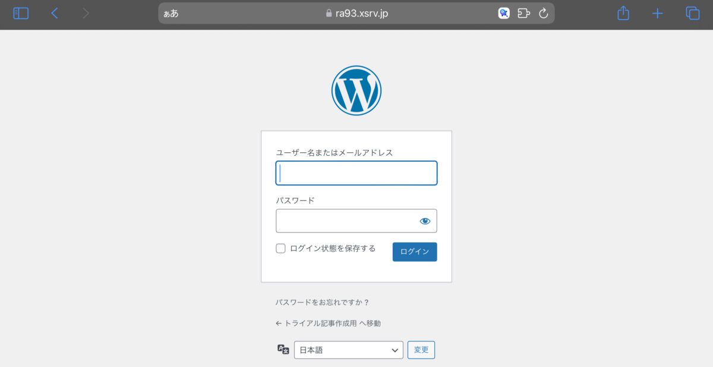
Task: Click the ユーザー名またはメールアドレス label
Action: pos(335,153)
